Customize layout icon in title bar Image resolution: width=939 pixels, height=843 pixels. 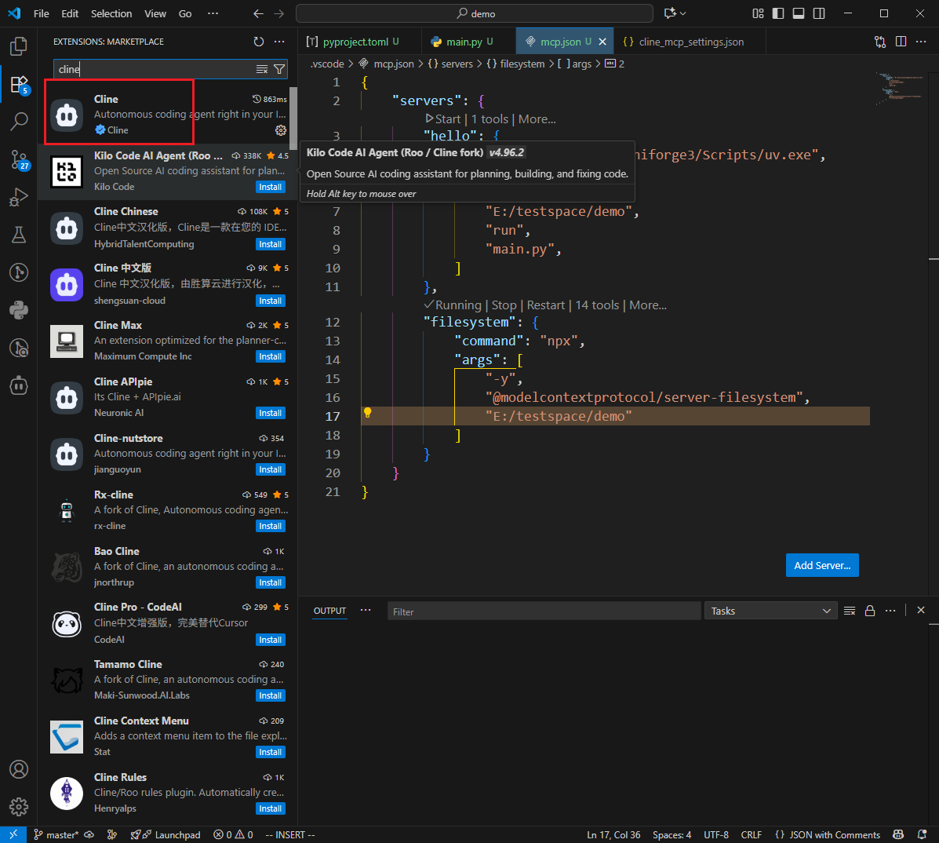pyautogui.click(x=758, y=13)
